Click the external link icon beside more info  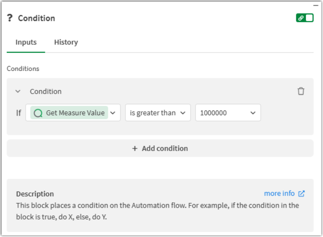[301, 193]
